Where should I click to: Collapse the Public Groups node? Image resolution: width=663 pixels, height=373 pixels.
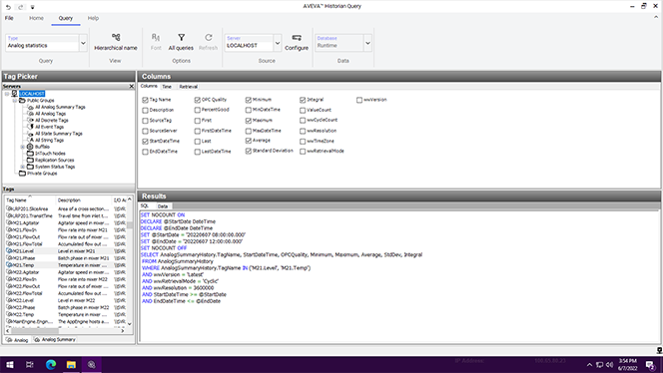14,101
